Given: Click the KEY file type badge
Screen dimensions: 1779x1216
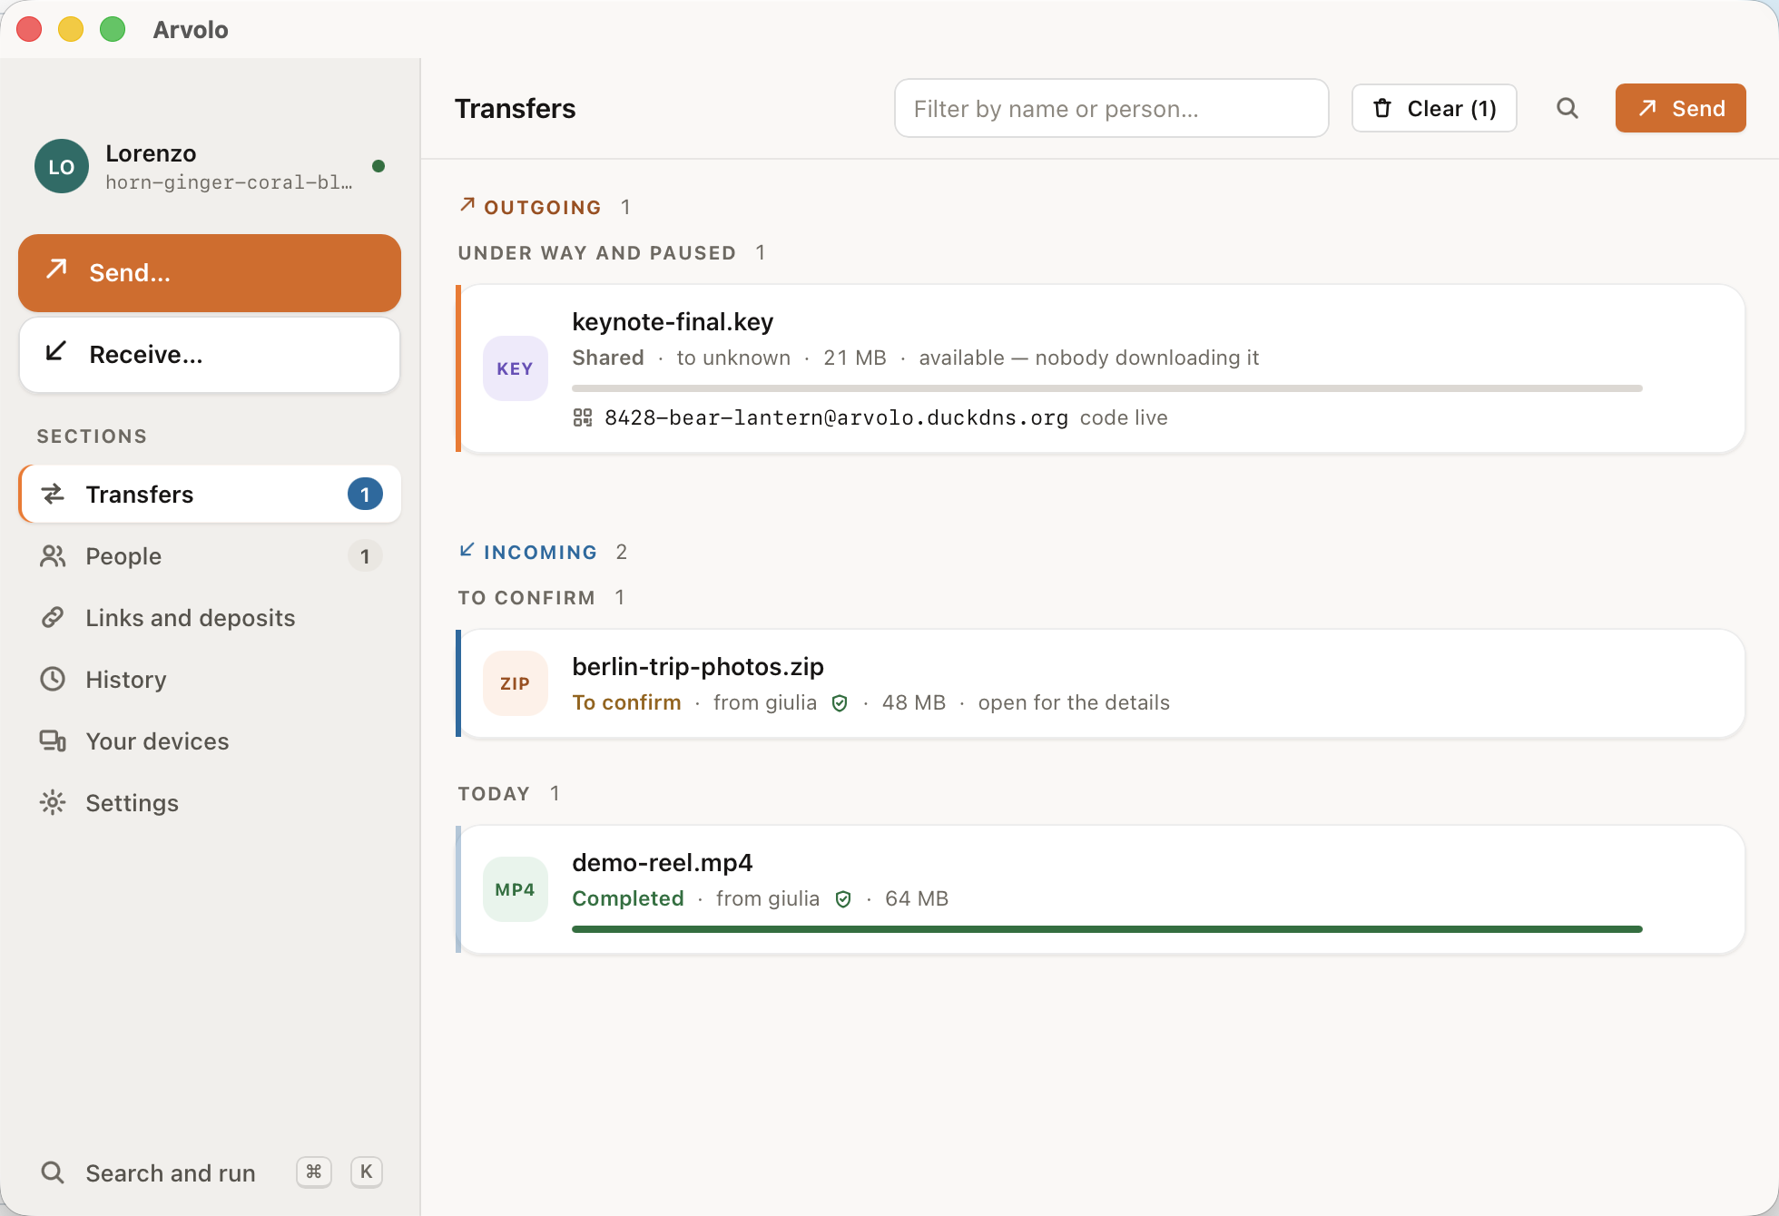Looking at the screenshot, I should pos(515,368).
